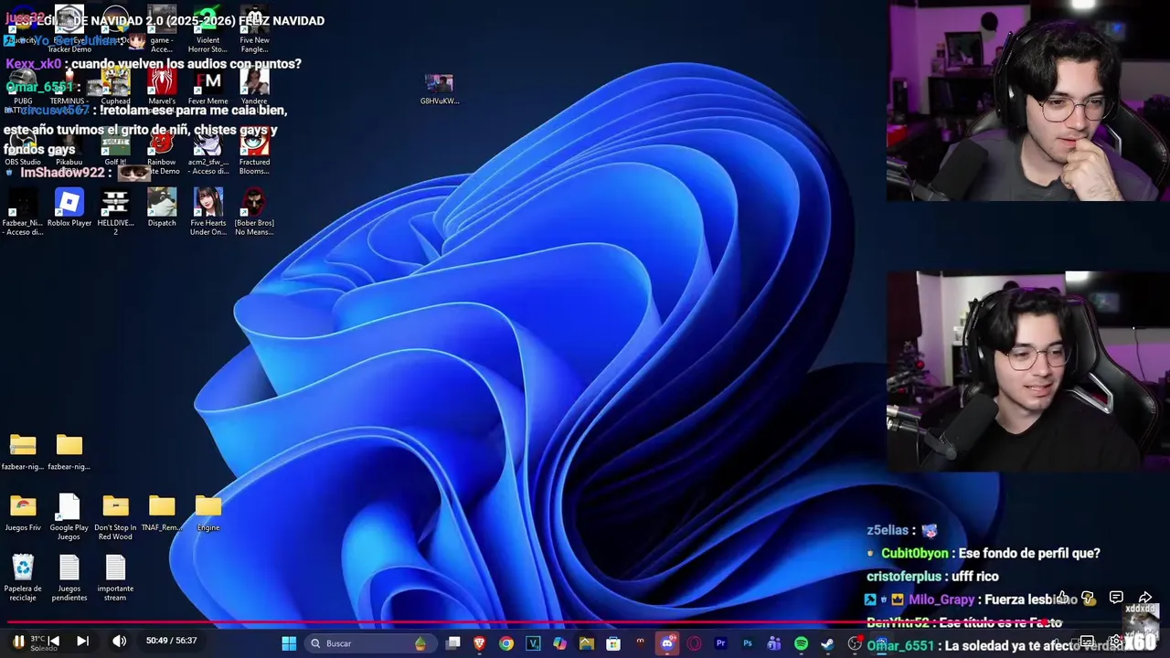Open the Fazbear_Ni... shortcut icon
The width and height of the screenshot is (1170, 658).
point(23,212)
